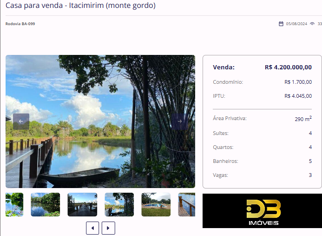This screenshot has height=236, width=322.
Task: Click the Área Privativa 290 m² value
Action: [x=303, y=119]
